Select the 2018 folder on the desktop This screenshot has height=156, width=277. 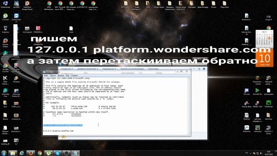(148, 4)
